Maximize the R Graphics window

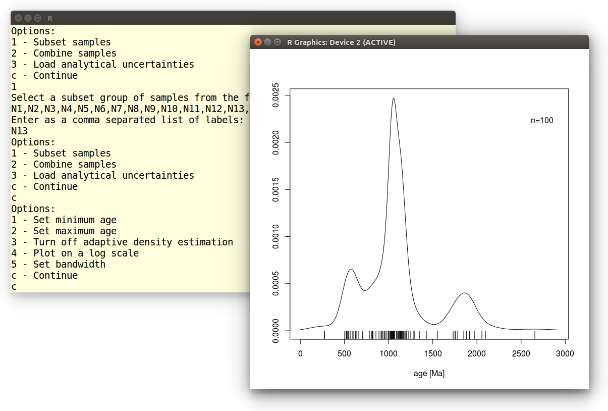(x=277, y=42)
